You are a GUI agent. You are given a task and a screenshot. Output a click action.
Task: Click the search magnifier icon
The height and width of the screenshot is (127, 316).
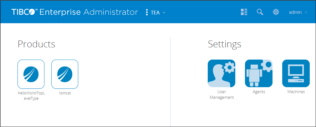tap(260, 12)
